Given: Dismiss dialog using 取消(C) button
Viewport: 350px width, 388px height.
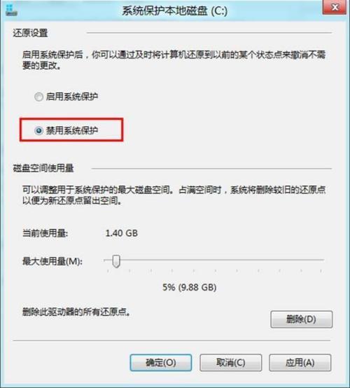Looking at the screenshot, I should point(230,363).
